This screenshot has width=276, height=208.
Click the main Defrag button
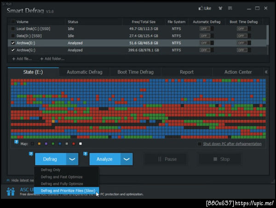tap(51, 159)
